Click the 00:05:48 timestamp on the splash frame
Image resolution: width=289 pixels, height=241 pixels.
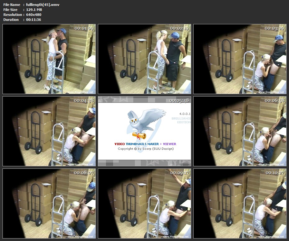coord(179,101)
